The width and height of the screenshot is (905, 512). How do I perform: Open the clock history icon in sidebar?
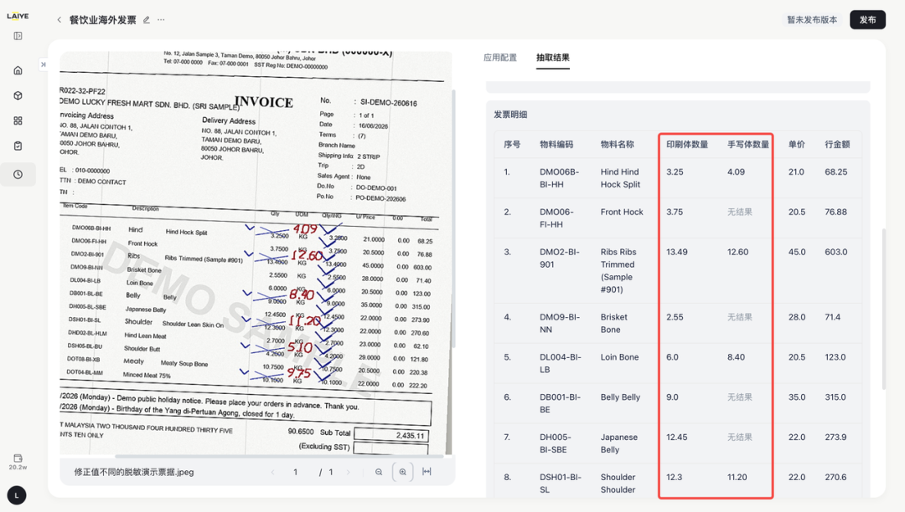point(18,175)
